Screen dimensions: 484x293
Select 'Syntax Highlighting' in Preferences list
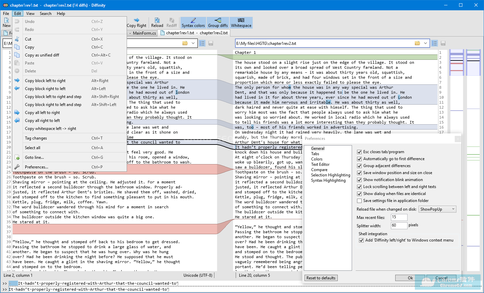pyautogui.click(x=328, y=180)
